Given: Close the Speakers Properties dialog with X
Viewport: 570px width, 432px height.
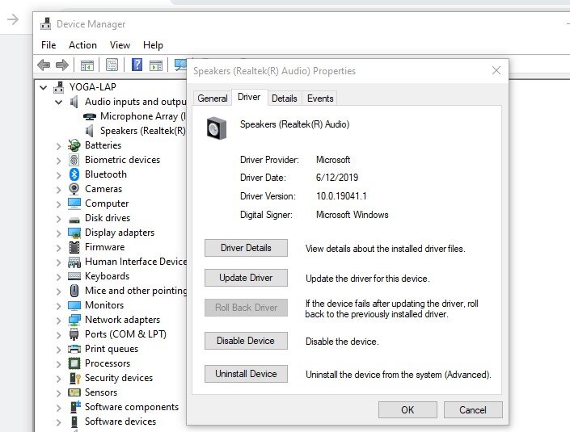Looking at the screenshot, I should click(x=496, y=70).
